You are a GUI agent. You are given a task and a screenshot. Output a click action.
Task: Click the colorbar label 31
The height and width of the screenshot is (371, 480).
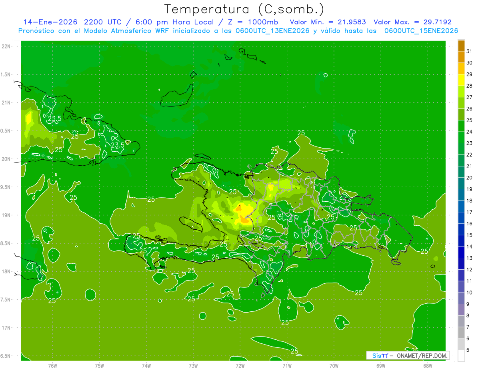(470, 51)
